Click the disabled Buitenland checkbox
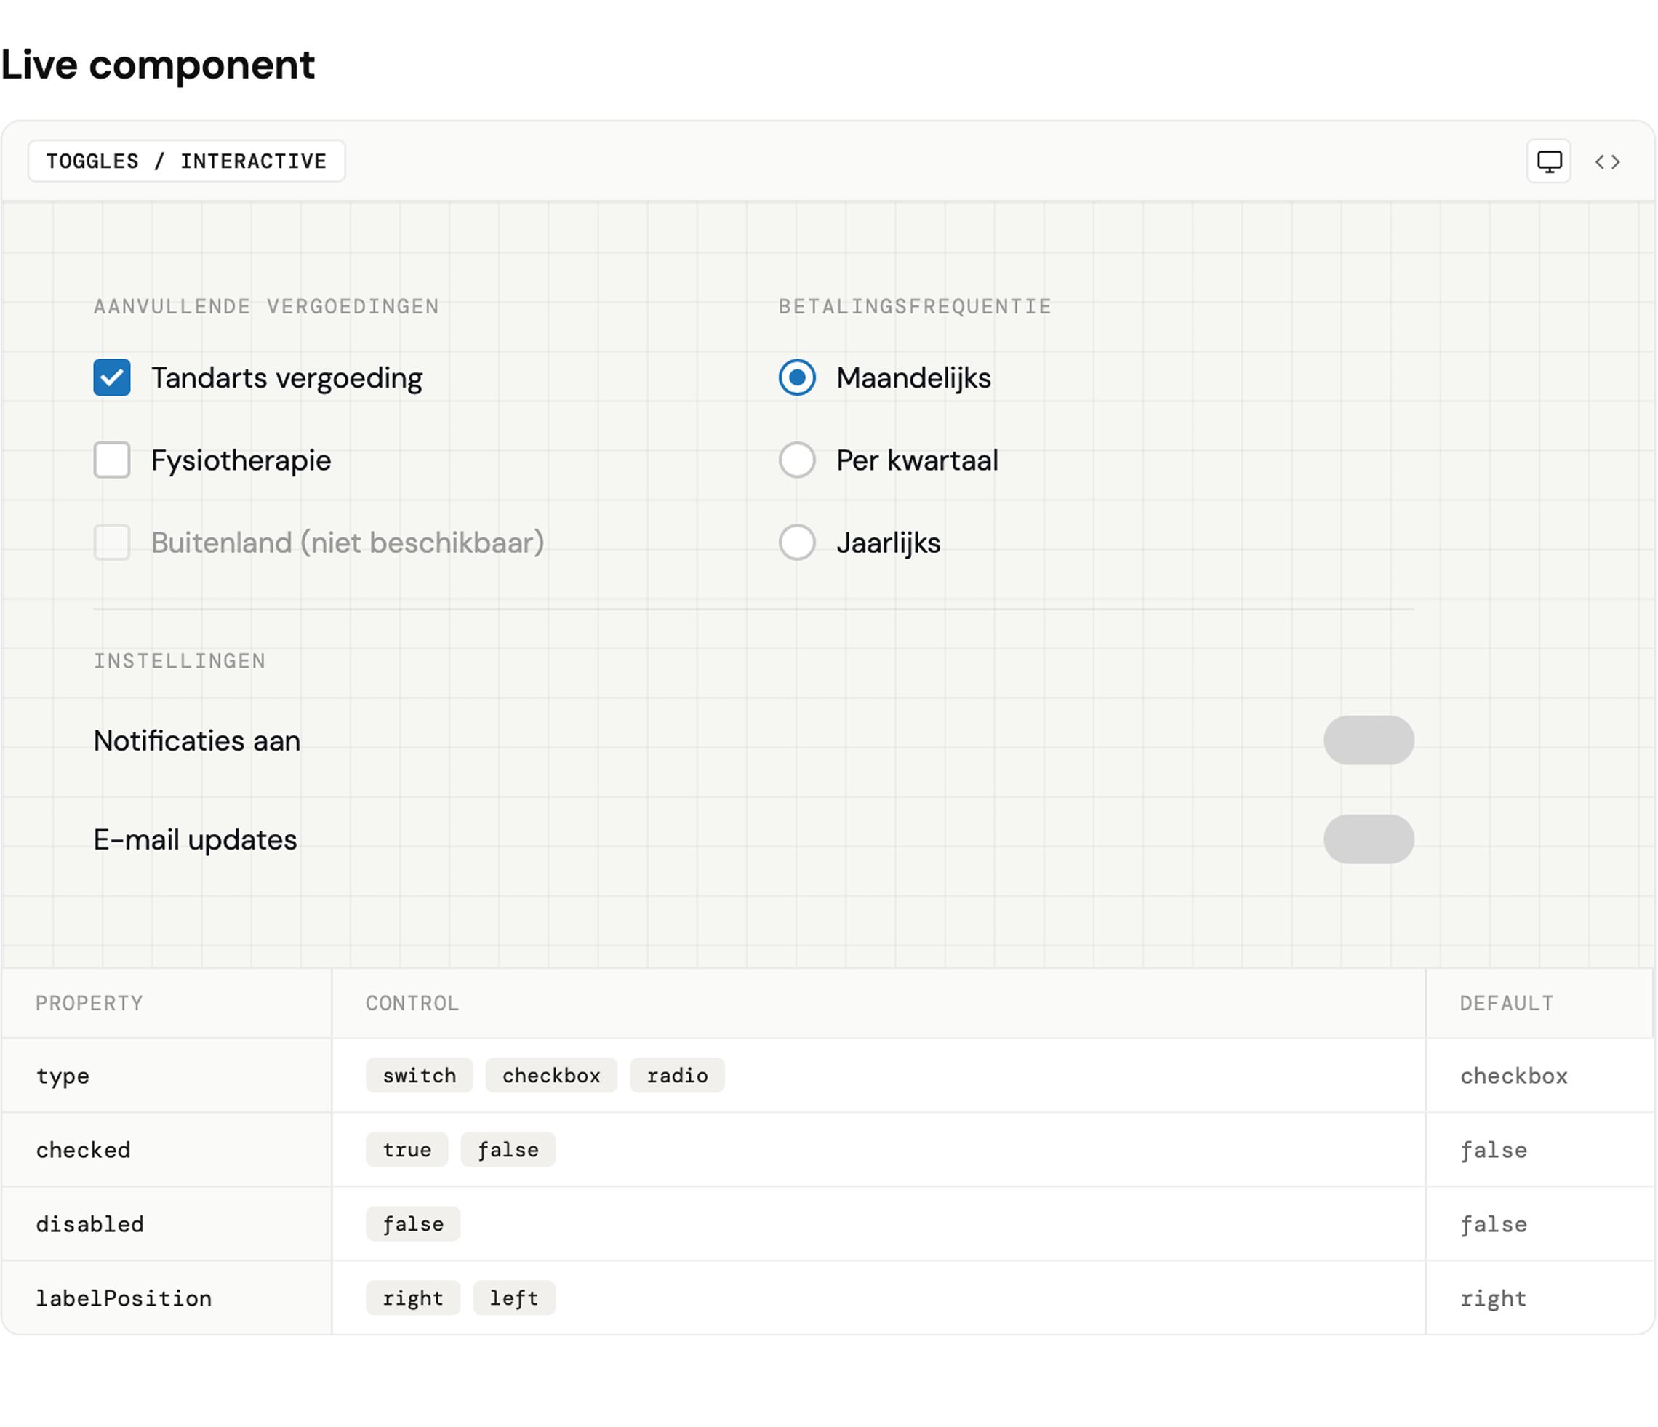Screen dimensions: 1658x1427 point(112,542)
